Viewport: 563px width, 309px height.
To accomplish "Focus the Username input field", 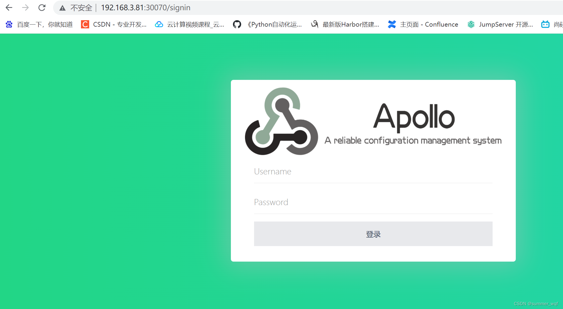I will coord(373,171).
